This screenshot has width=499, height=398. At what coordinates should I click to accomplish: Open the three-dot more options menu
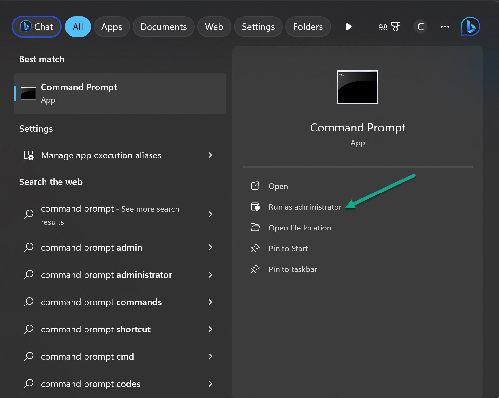tap(445, 27)
